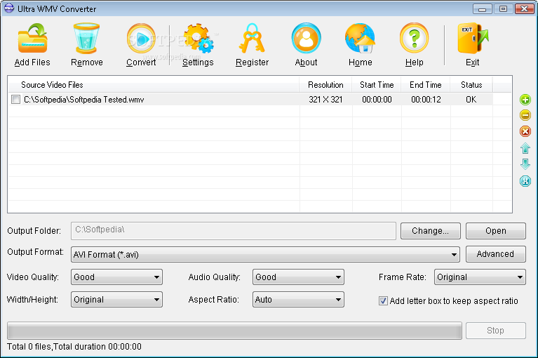The image size is (538, 358).
Task: Expand the Audio Quality dropdown
Action: click(298, 277)
